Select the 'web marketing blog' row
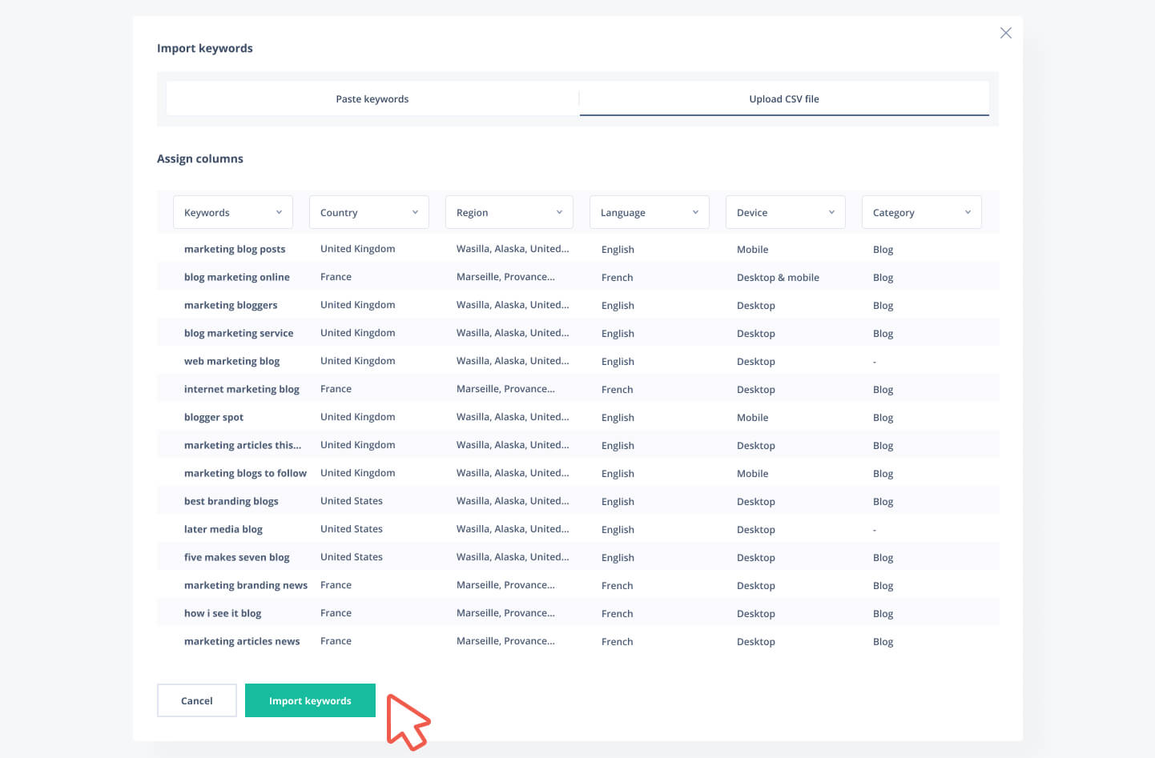1155x758 pixels. [x=232, y=361]
